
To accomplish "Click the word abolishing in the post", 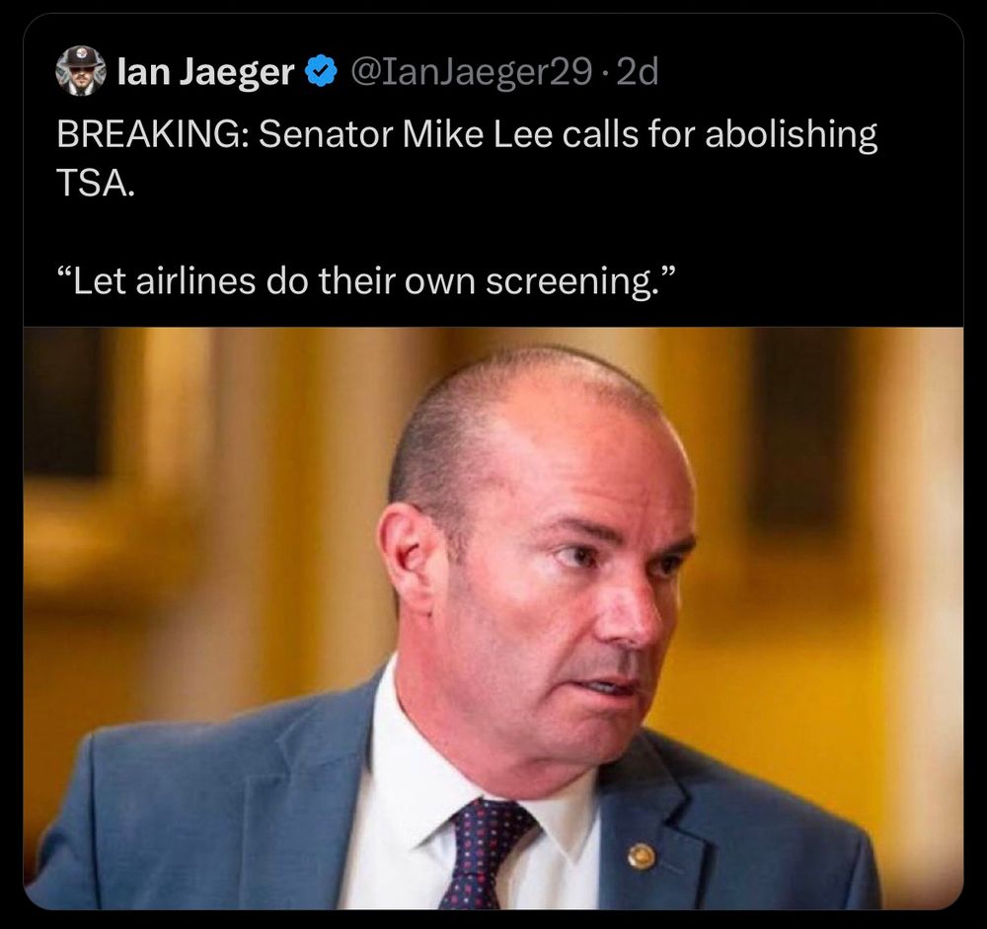I will point(791,136).
